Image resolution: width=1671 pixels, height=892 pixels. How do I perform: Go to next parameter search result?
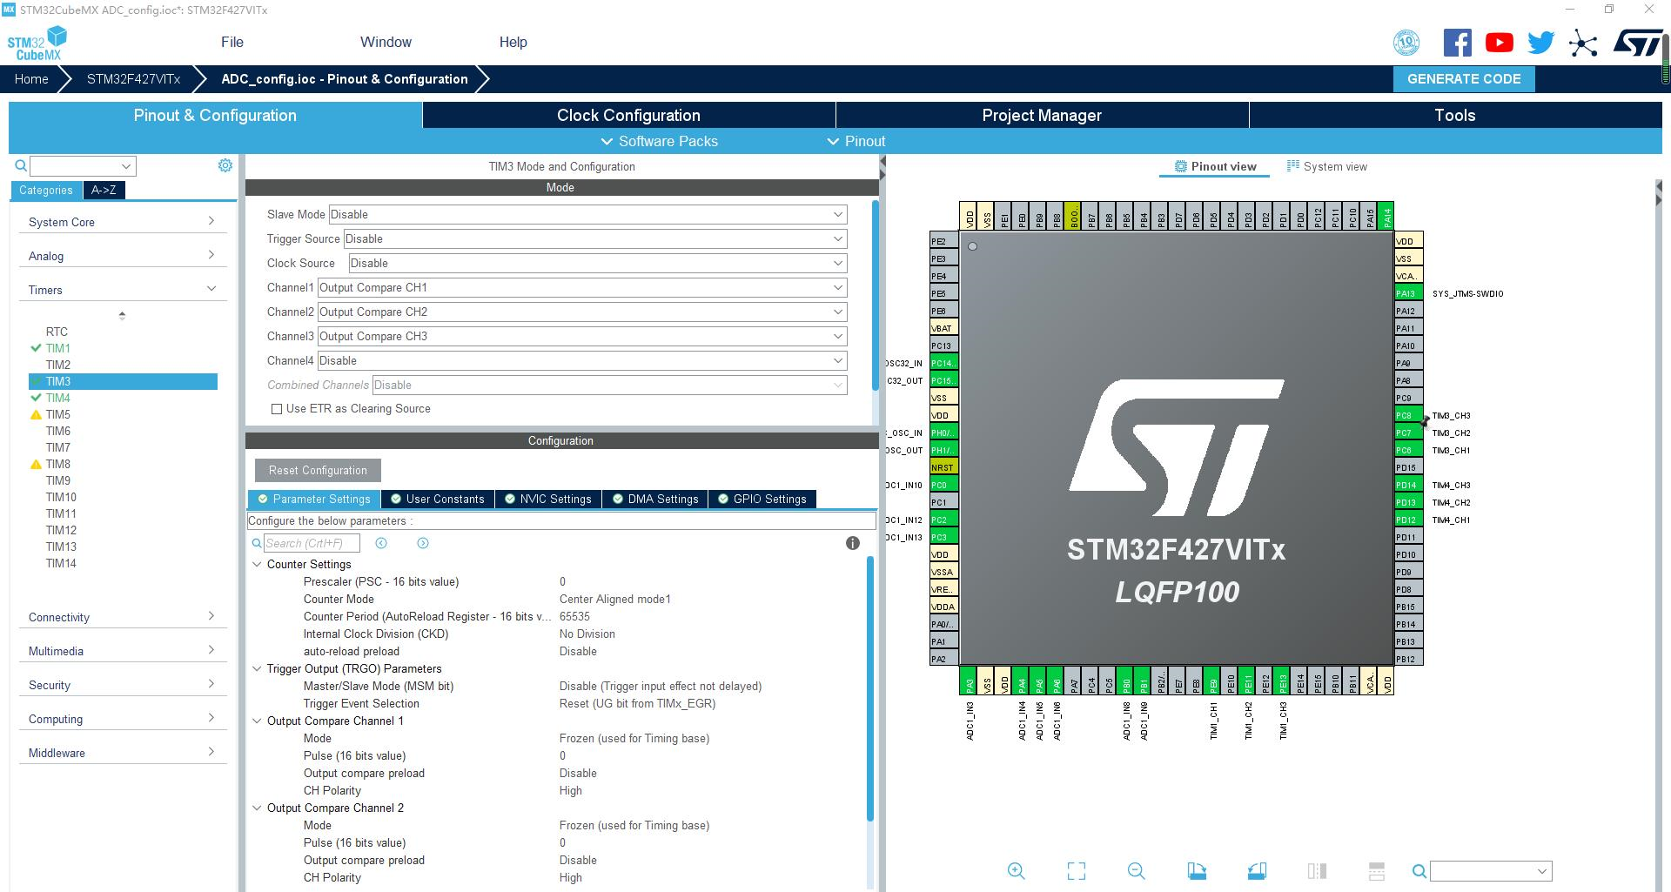pyautogui.click(x=423, y=543)
